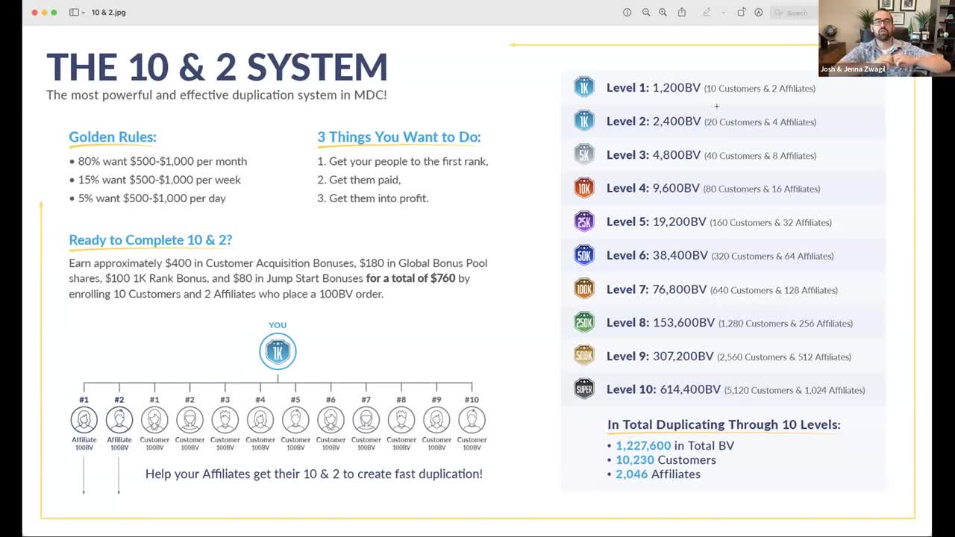The image size is (955, 537).
Task: Click "Level 8: 153,600BV" text
Action: 661,323
